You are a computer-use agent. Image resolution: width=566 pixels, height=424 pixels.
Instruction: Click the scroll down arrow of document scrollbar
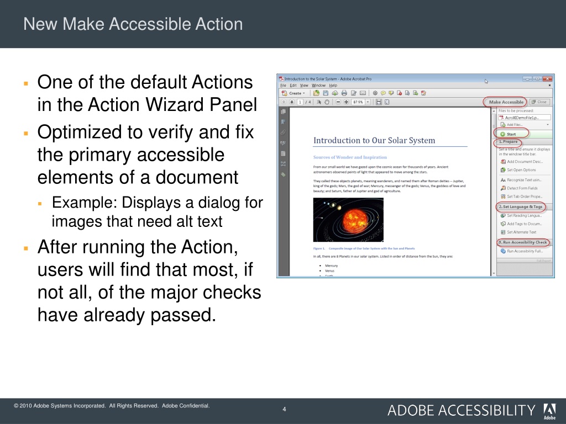coord(494,274)
